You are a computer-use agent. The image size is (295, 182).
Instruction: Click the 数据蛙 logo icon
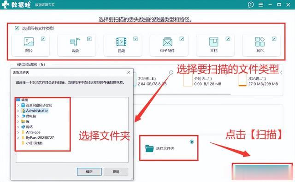pos(5,5)
